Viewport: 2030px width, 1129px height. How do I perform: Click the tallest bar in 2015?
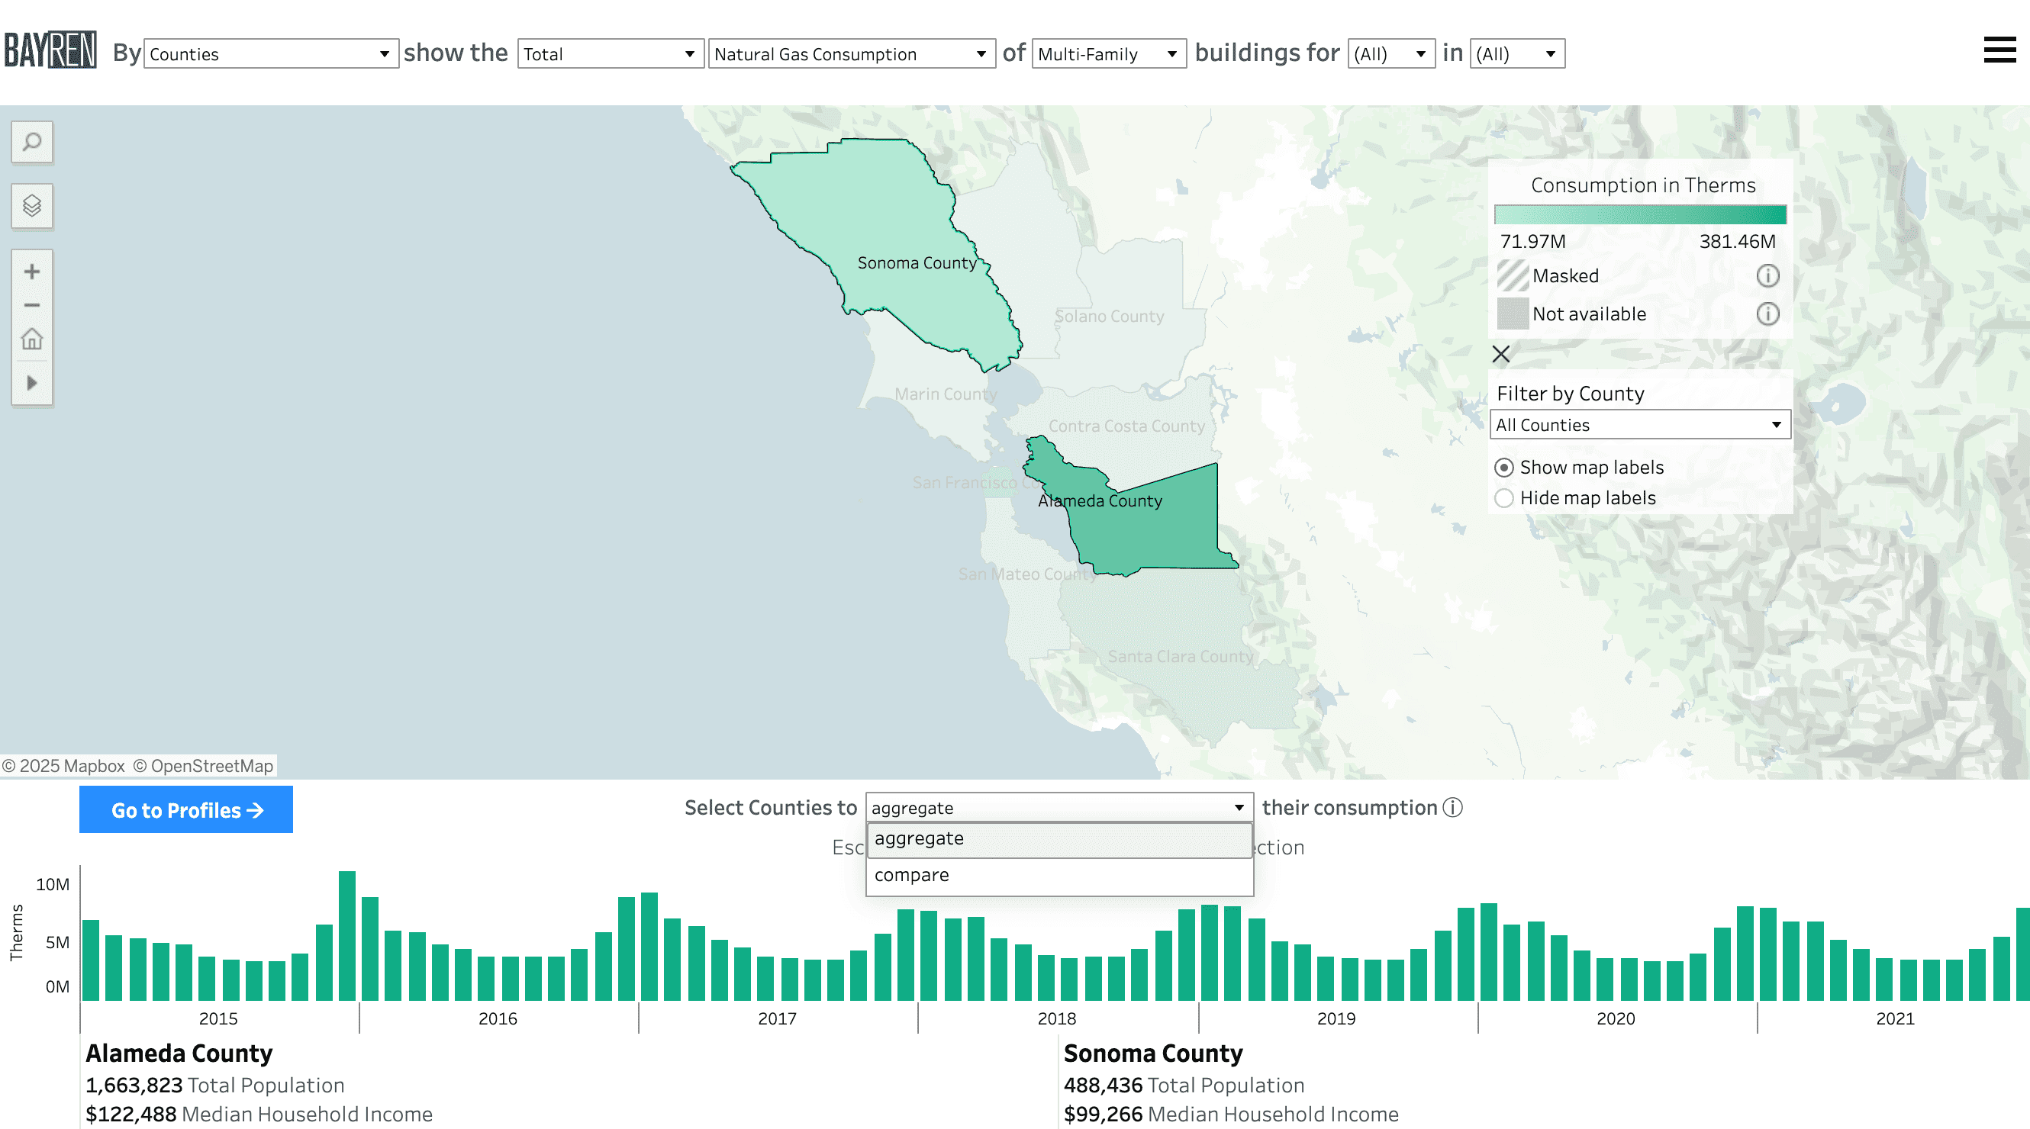[346, 936]
